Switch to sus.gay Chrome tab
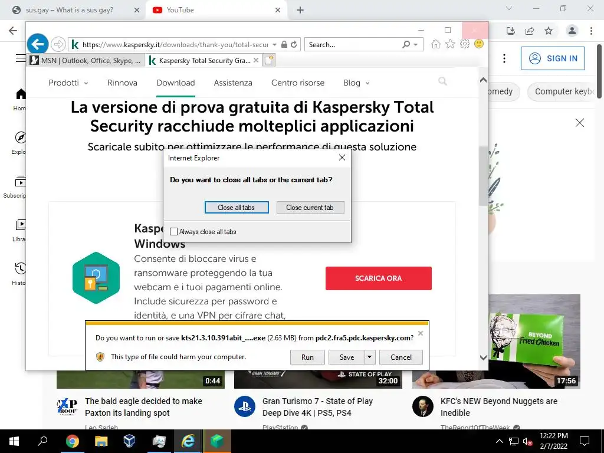 (73, 10)
